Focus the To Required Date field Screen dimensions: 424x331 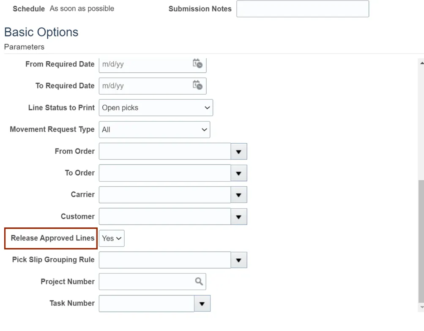click(x=144, y=86)
